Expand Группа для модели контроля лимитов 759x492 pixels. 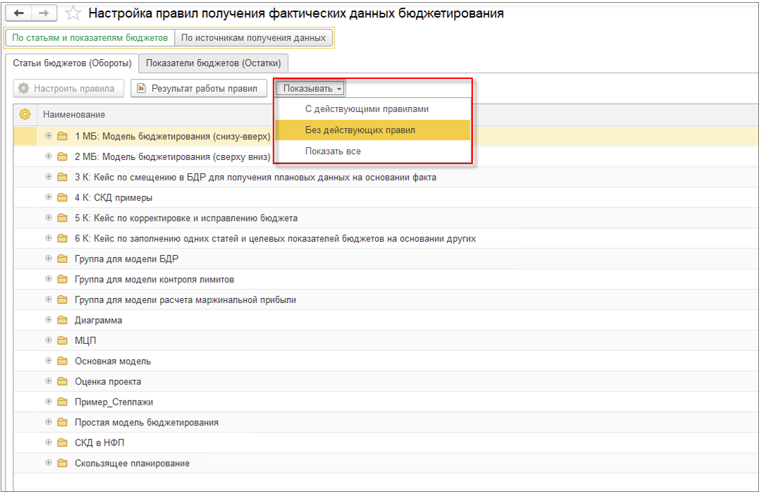49,279
